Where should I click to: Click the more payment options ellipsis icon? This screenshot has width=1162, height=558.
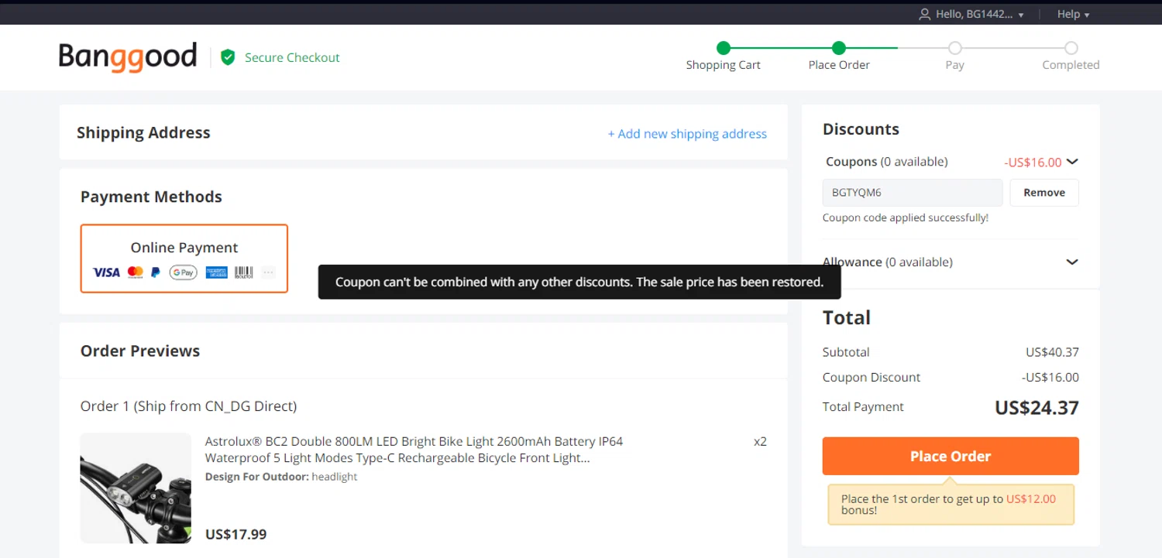coord(268,272)
